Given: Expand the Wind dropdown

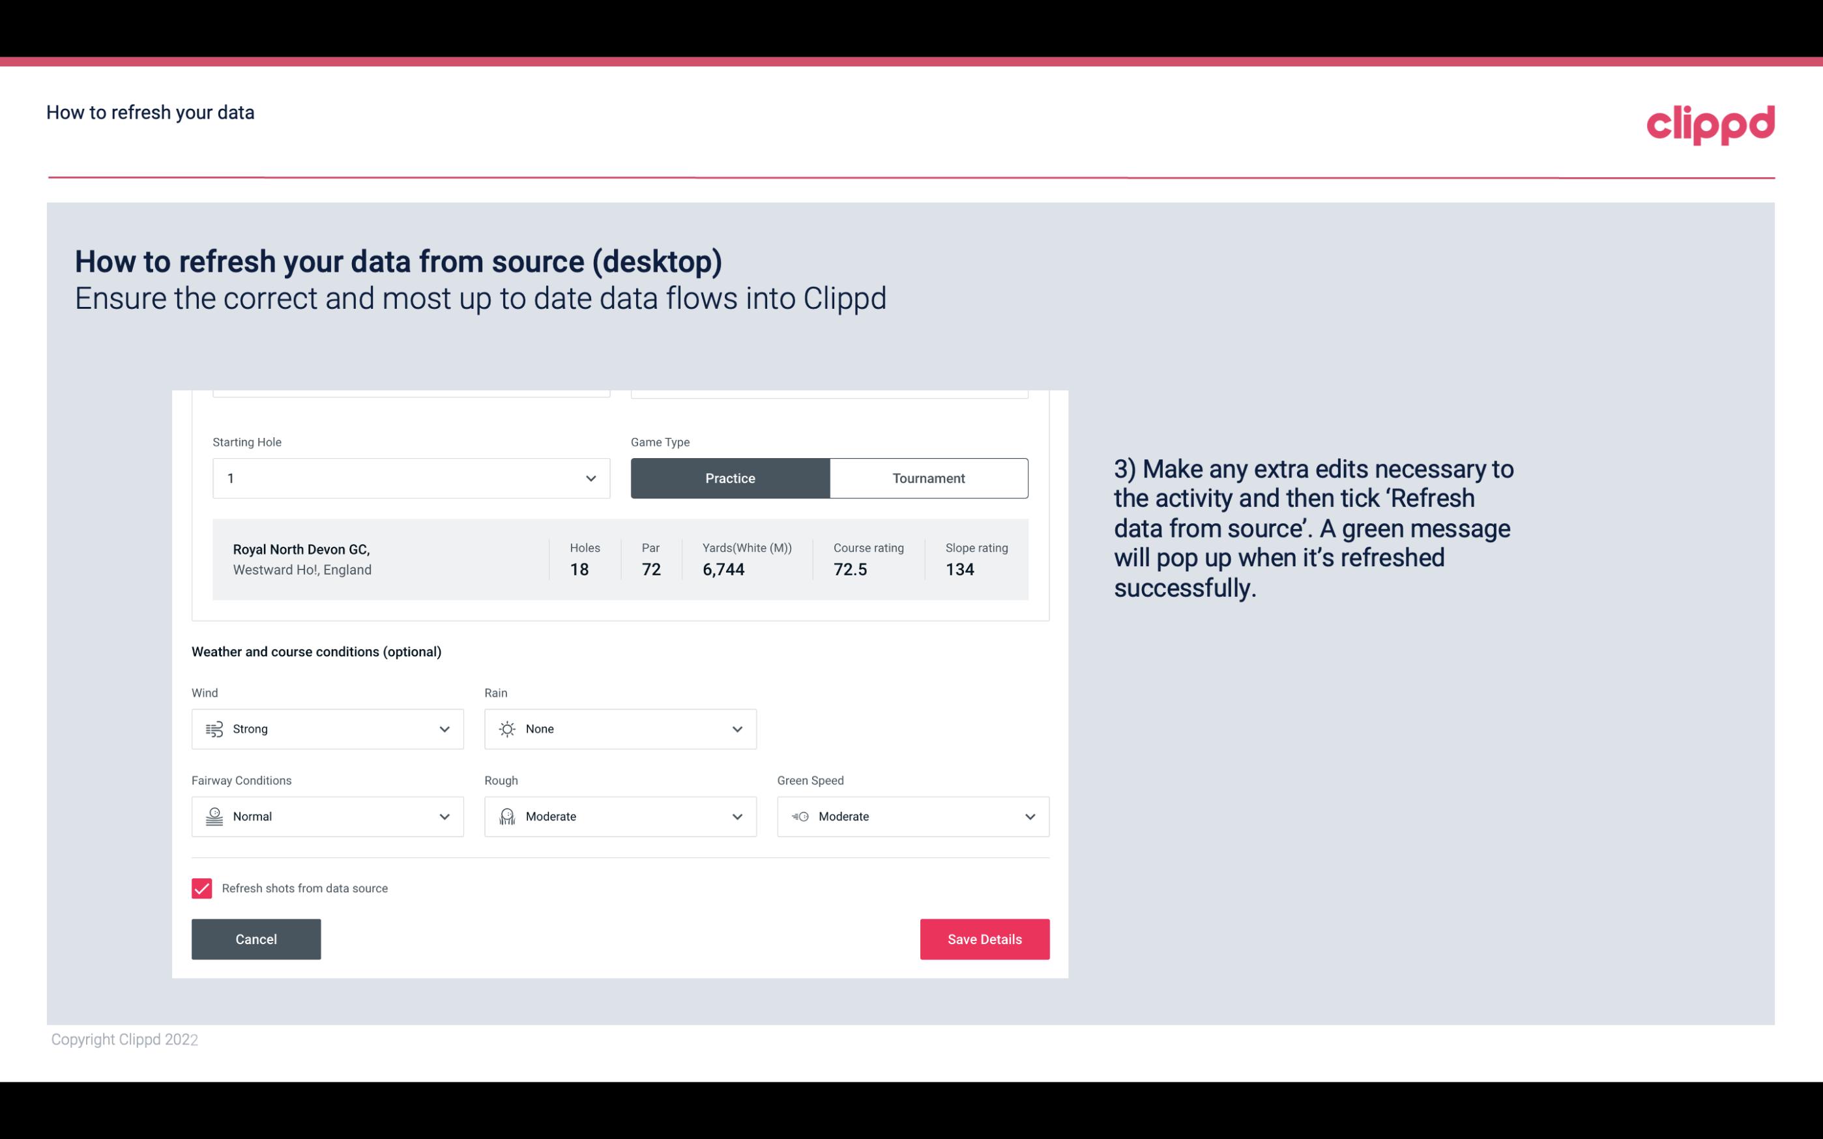Looking at the screenshot, I should tap(443, 728).
